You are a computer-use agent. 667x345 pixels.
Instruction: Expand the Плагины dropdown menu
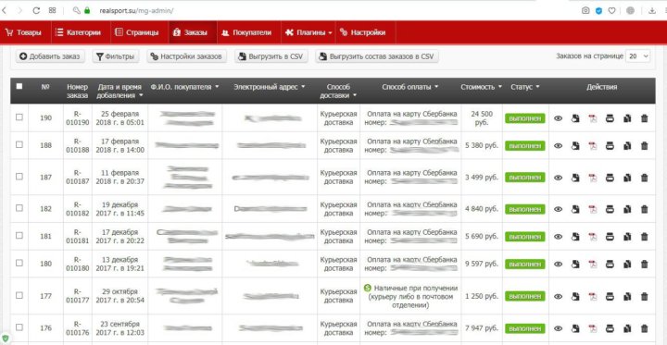coord(308,32)
